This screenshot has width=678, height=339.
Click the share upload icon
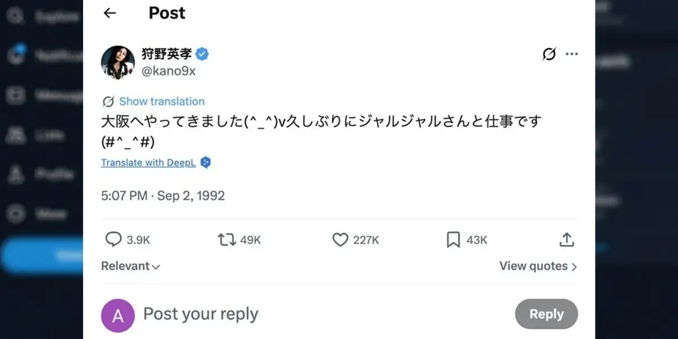(566, 240)
